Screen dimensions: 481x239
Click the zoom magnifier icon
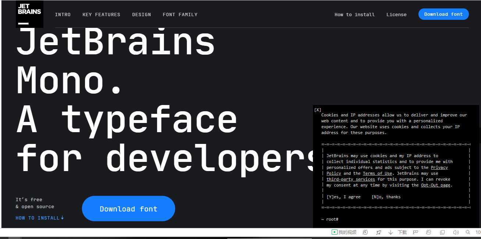[468, 232]
